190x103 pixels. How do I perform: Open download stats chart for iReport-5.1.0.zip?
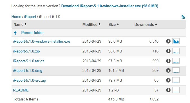(176, 51)
